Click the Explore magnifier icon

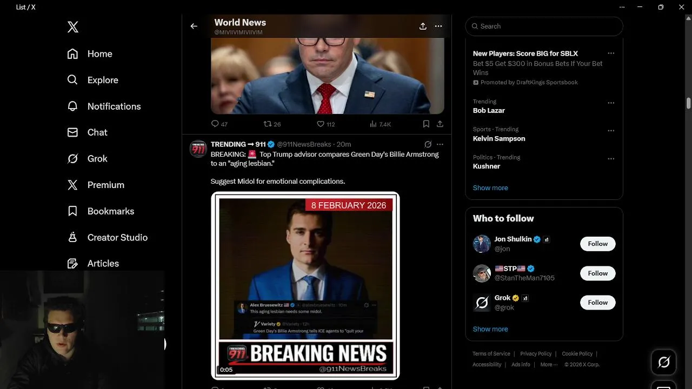coord(72,80)
